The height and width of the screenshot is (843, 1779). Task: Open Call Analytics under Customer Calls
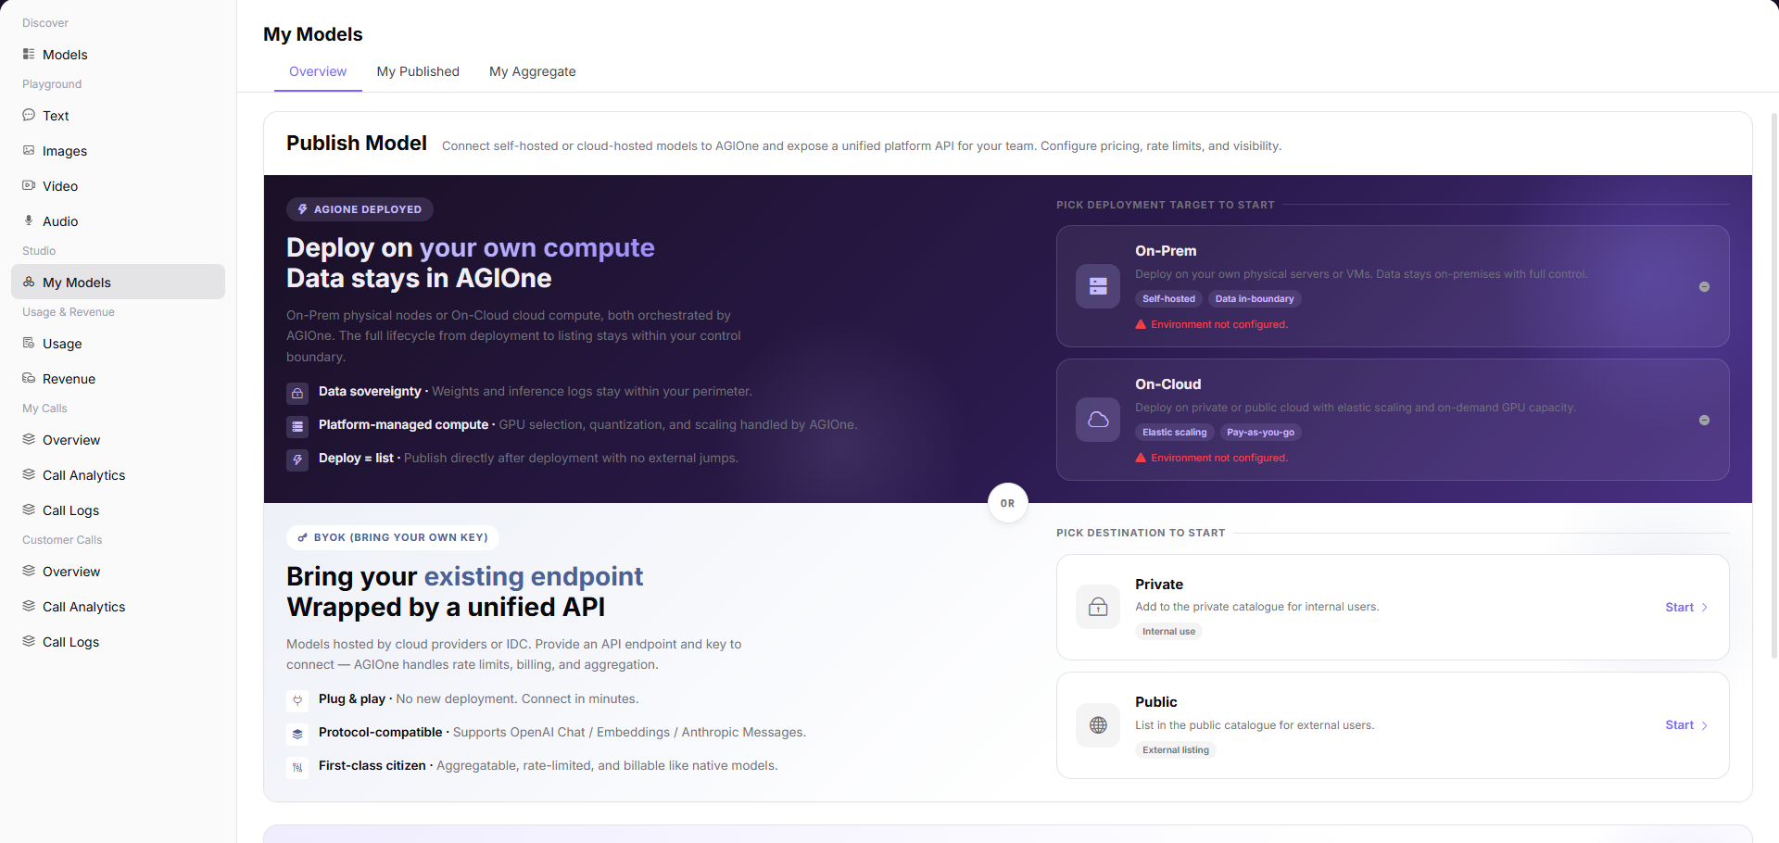(118, 607)
